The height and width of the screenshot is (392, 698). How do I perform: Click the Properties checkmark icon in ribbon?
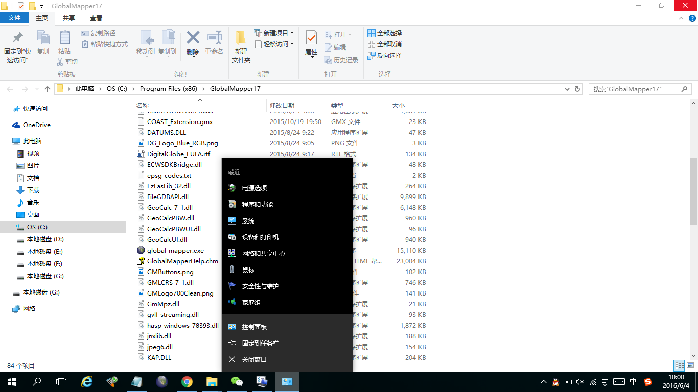[x=311, y=37]
